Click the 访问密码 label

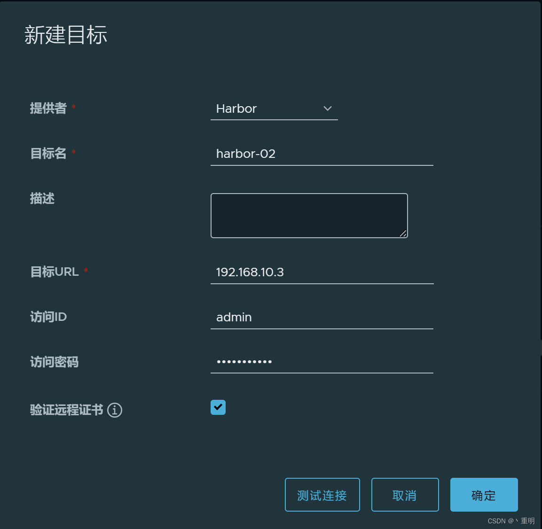54,362
